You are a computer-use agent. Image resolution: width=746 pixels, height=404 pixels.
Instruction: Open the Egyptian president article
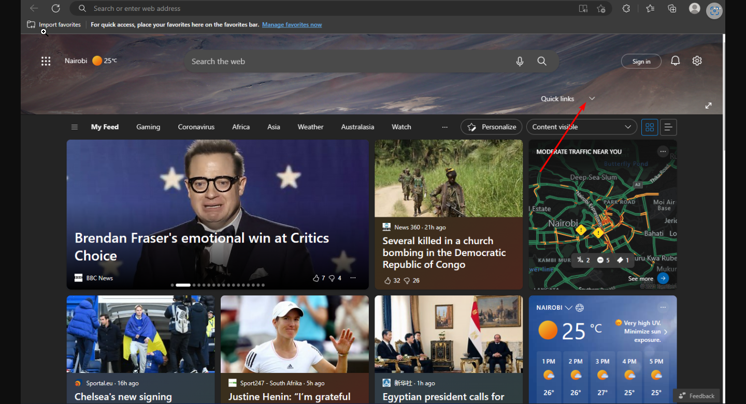coord(443,397)
